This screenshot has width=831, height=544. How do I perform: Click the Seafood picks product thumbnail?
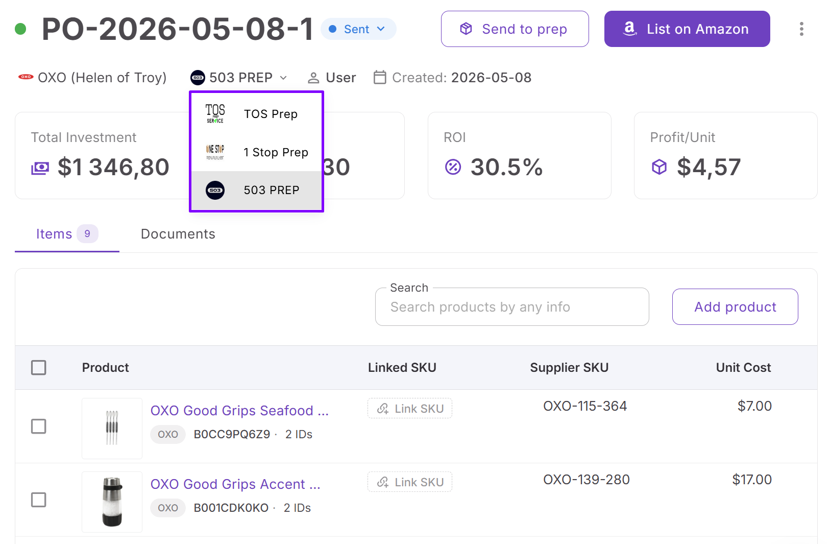[112, 428]
